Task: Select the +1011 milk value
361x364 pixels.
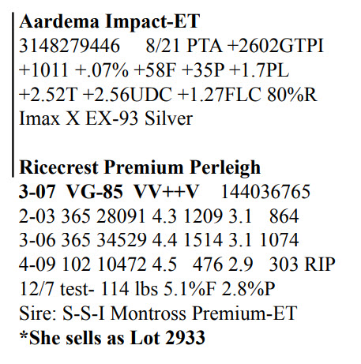Action: [43, 70]
